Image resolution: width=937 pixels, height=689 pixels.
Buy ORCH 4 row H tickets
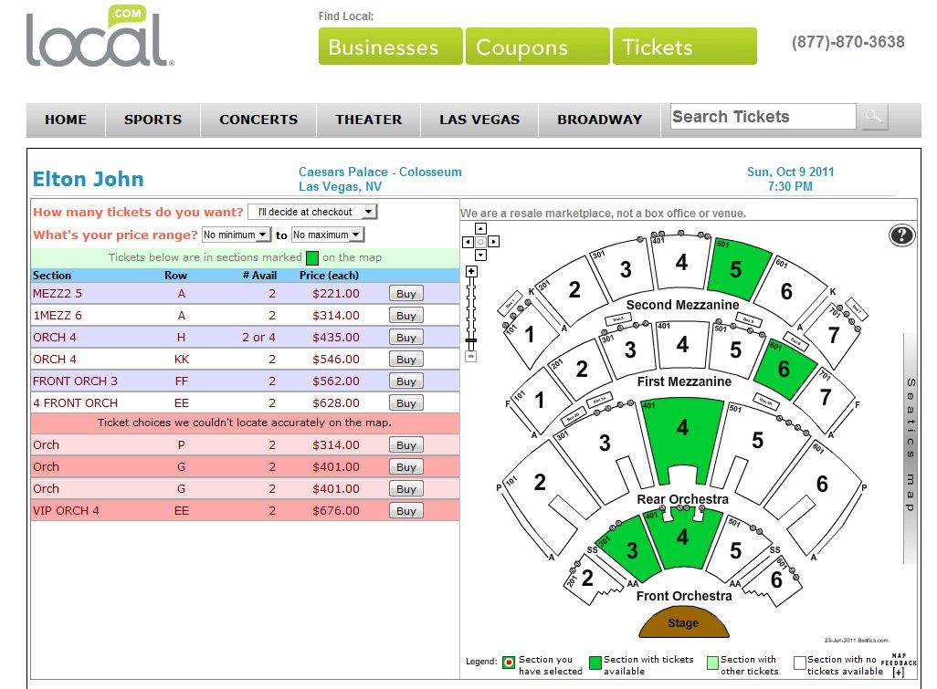[406, 338]
